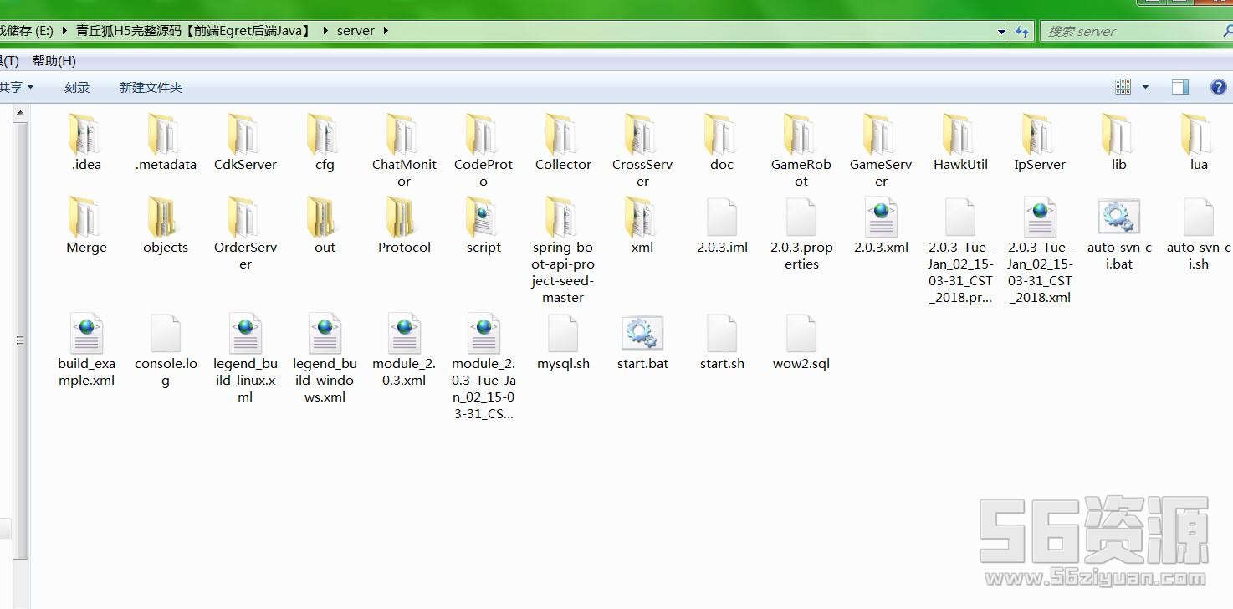Click the Help question mark icon
The width and height of the screenshot is (1233, 609).
(x=1219, y=86)
